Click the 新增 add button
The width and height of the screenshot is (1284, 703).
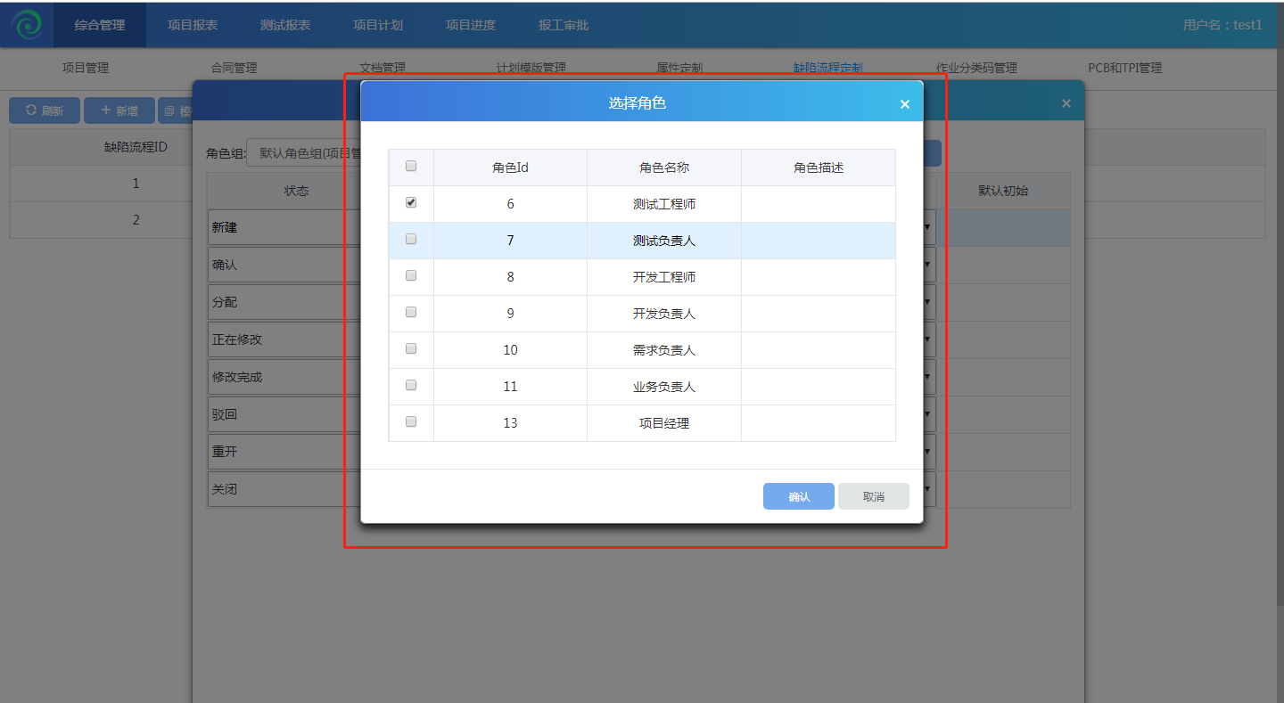(119, 110)
